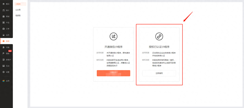Click the 立即授权 button
The width and height of the screenshot is (244, 108).
click(159, 73)
